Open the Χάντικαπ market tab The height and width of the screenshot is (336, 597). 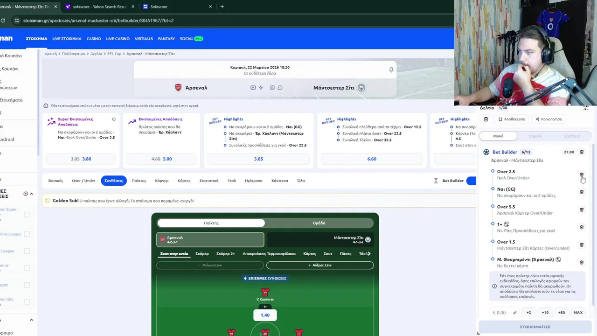point(280,181)
